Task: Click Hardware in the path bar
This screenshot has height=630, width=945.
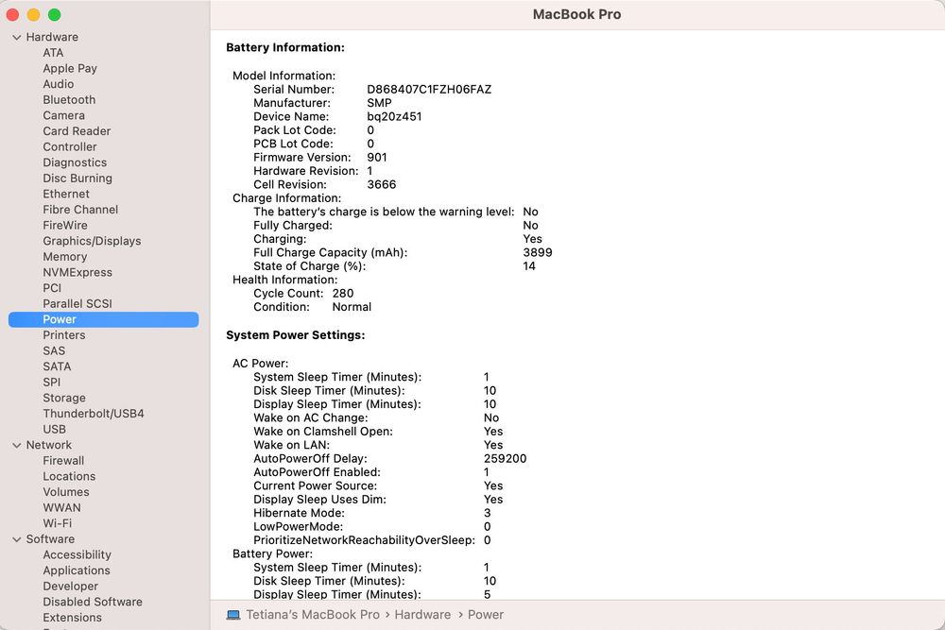Action: pyautogui.click(x=422, y=615)
